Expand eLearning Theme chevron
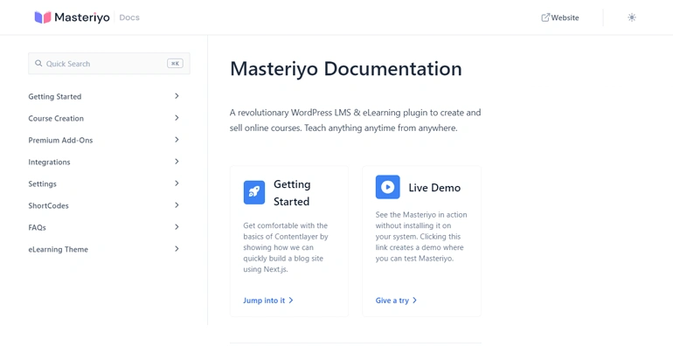 [x=177, y=249]
